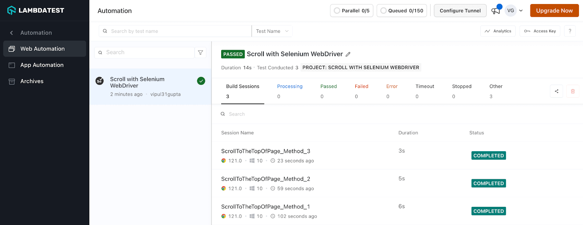Open the announcements megaphone icon

pos(496,11)
